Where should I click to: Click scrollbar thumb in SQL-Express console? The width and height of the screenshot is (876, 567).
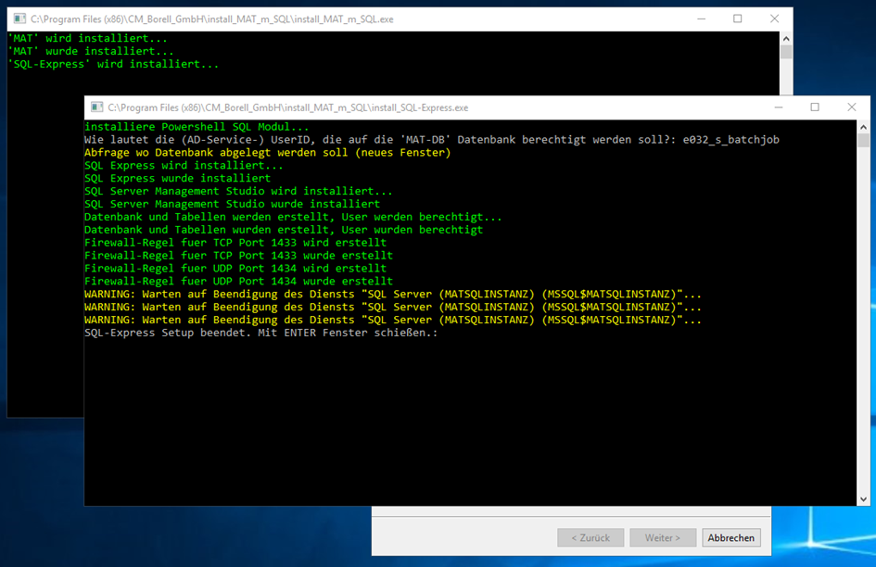tap(863, 140)
